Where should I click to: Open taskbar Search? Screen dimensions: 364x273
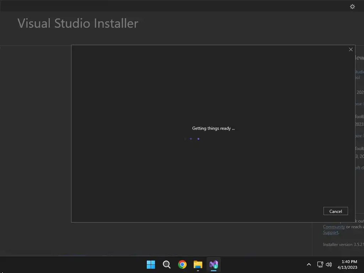pyautogui.click(x=166, y=264)
